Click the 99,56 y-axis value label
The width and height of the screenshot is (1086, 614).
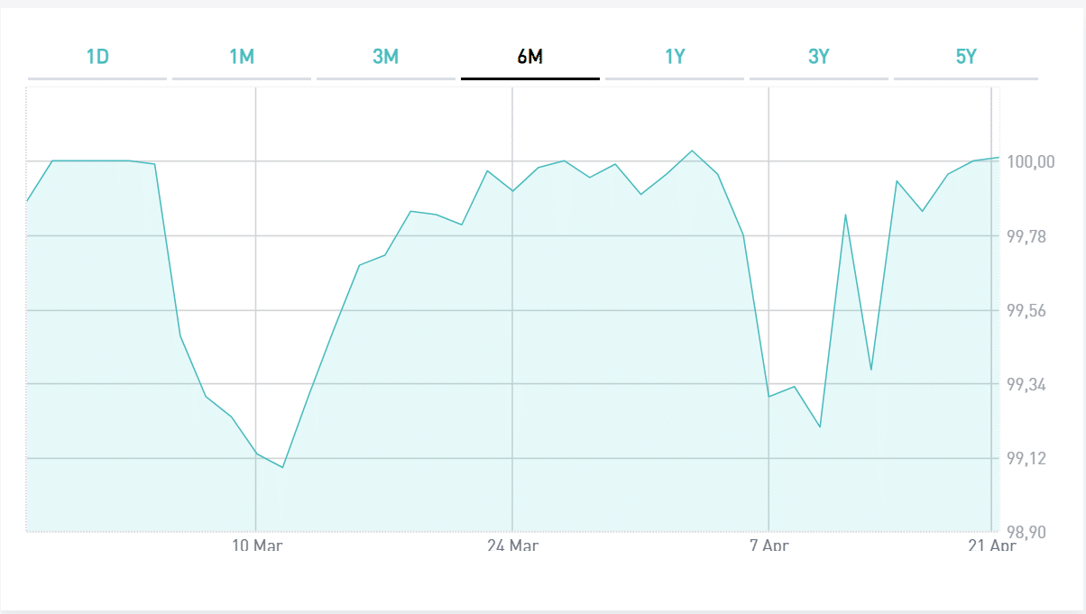click(x=1027, y=311)
